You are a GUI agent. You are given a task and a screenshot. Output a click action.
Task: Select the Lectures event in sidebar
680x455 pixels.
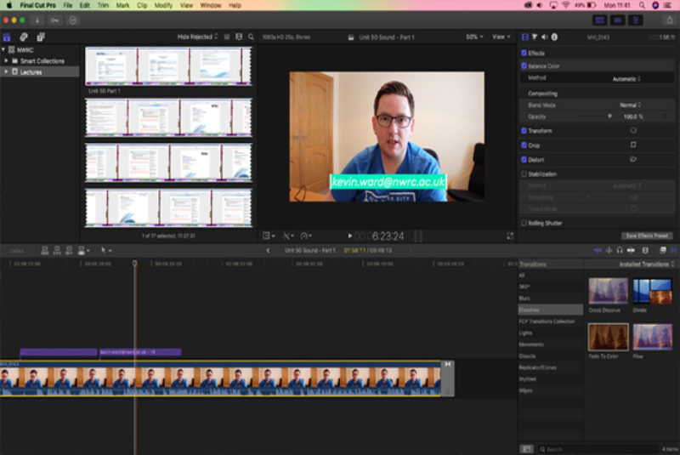tap(31, 72)
